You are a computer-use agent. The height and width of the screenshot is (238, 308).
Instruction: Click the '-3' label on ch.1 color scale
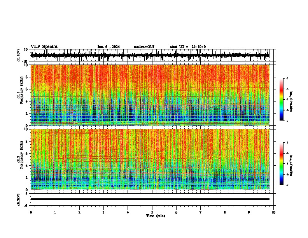pyautogui.click(x=287, y=78)
